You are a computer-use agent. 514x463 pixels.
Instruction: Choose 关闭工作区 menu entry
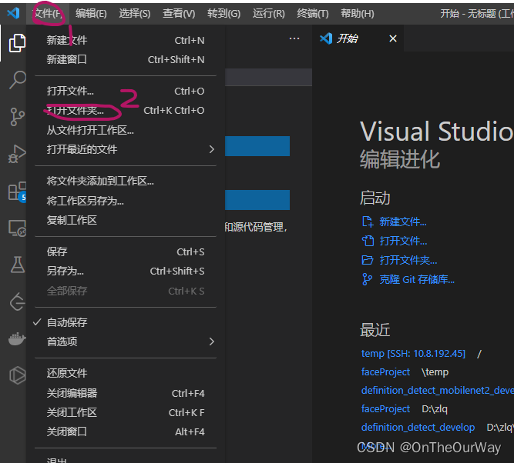pos(126,412)
